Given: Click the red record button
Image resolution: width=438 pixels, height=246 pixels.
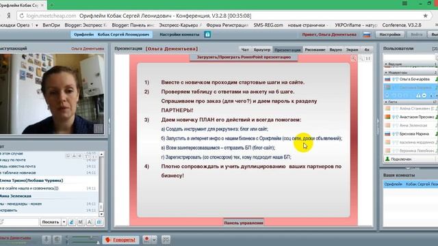Looking at the screenshot, I should (146, 239).
